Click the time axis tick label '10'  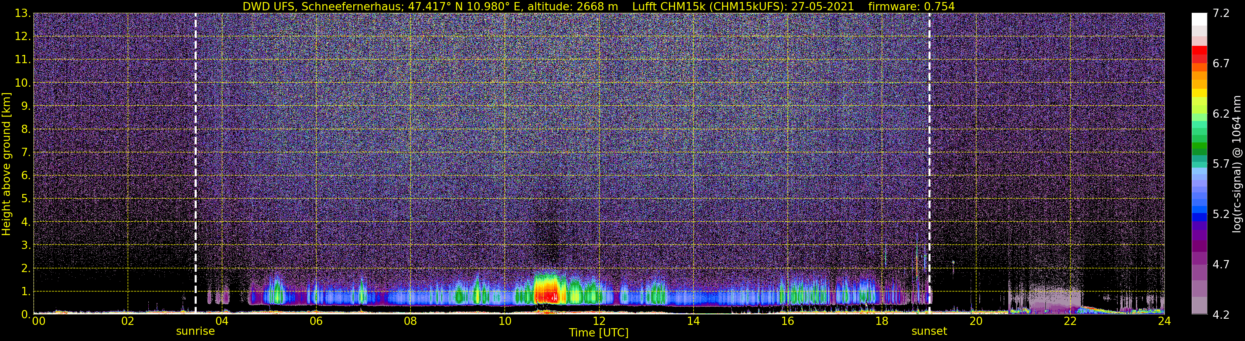(505, 322)
